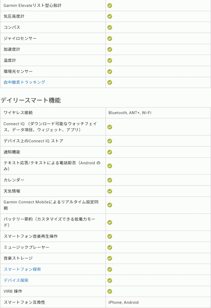Click the 通知機能 checkmark icon
Viewport: 211px width, 308px height.
(x=110, y=152)
